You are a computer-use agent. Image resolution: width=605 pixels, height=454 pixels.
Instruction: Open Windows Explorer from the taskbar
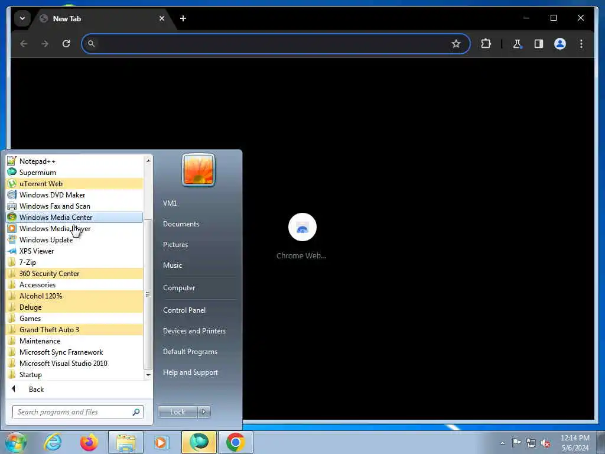(x=126, y=442)
